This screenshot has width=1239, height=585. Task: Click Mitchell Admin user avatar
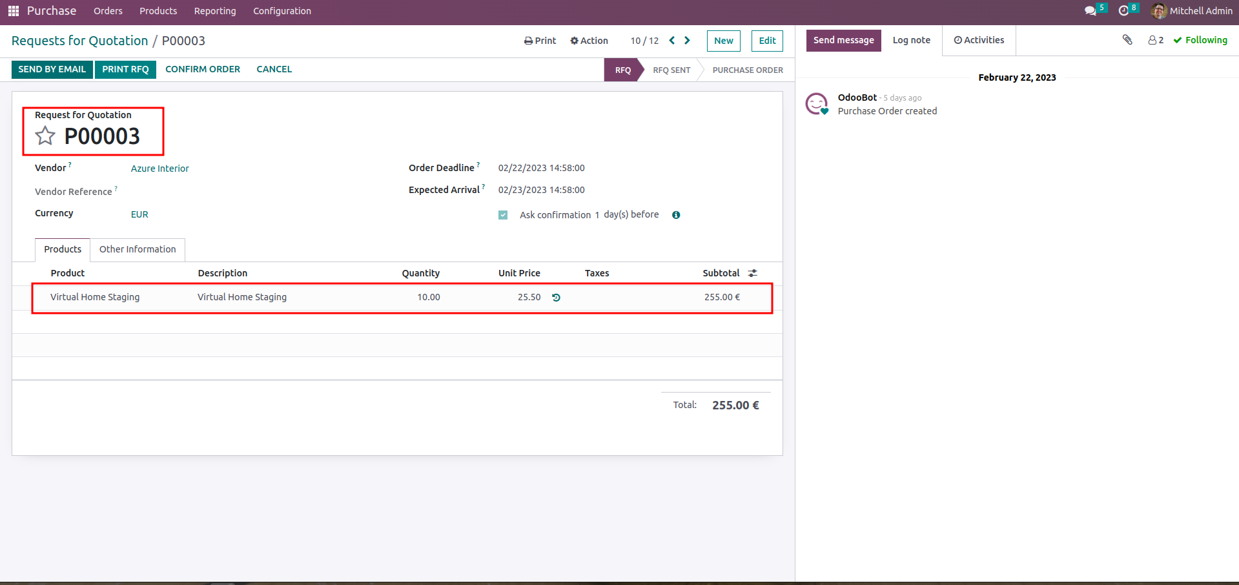[1159, 11]
